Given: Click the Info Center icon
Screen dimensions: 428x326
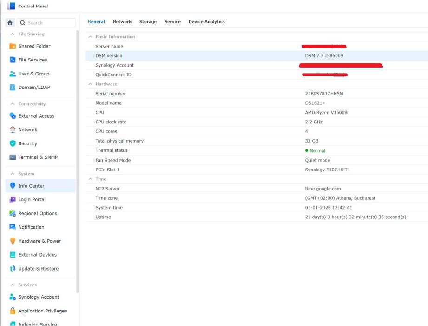Looking at the screenshot, I should click(x=13, y=186).
